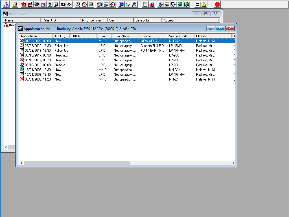Select the 10/04/2008, 13:40 appointment

click(127, 74)
